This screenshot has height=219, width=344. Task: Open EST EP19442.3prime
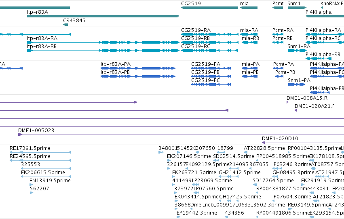[x=197, y=213]
